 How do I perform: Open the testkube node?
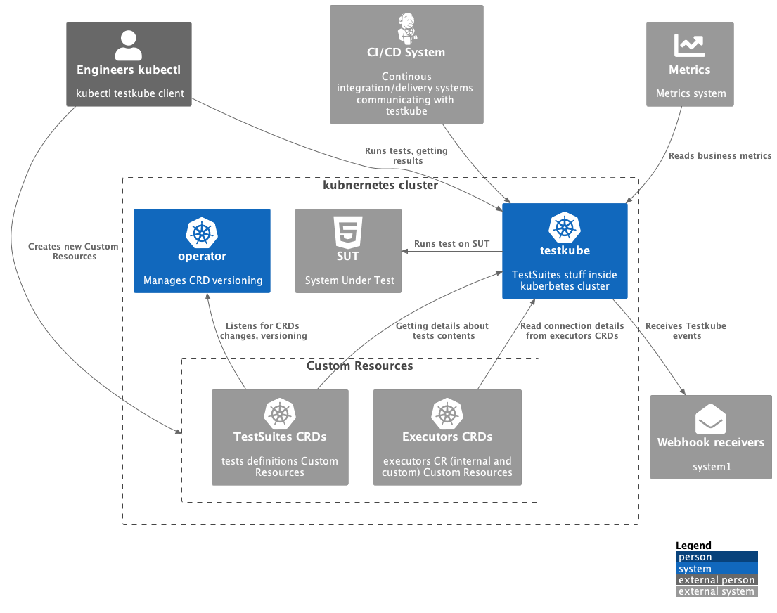point(565,251)
